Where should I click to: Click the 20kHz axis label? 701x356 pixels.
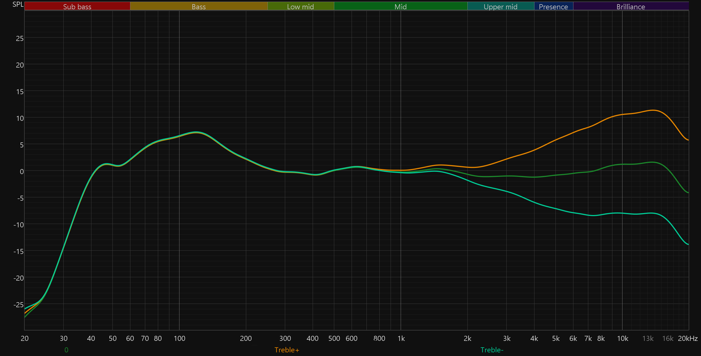[688, 339]
